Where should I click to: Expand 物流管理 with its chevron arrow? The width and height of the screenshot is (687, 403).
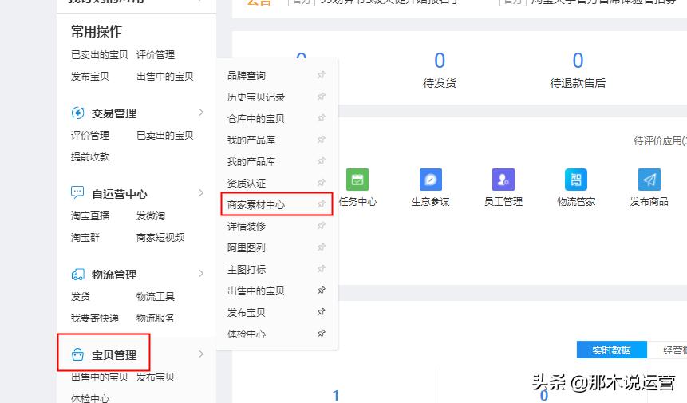[201, 274]
